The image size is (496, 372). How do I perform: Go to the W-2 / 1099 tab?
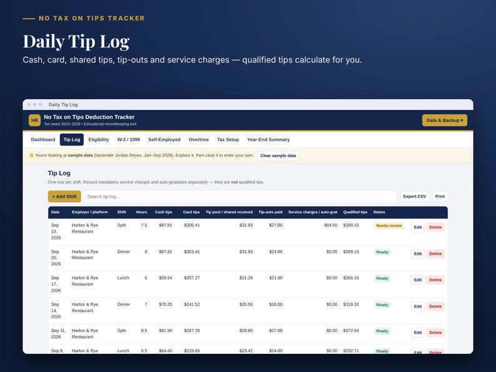click(129, 139)
